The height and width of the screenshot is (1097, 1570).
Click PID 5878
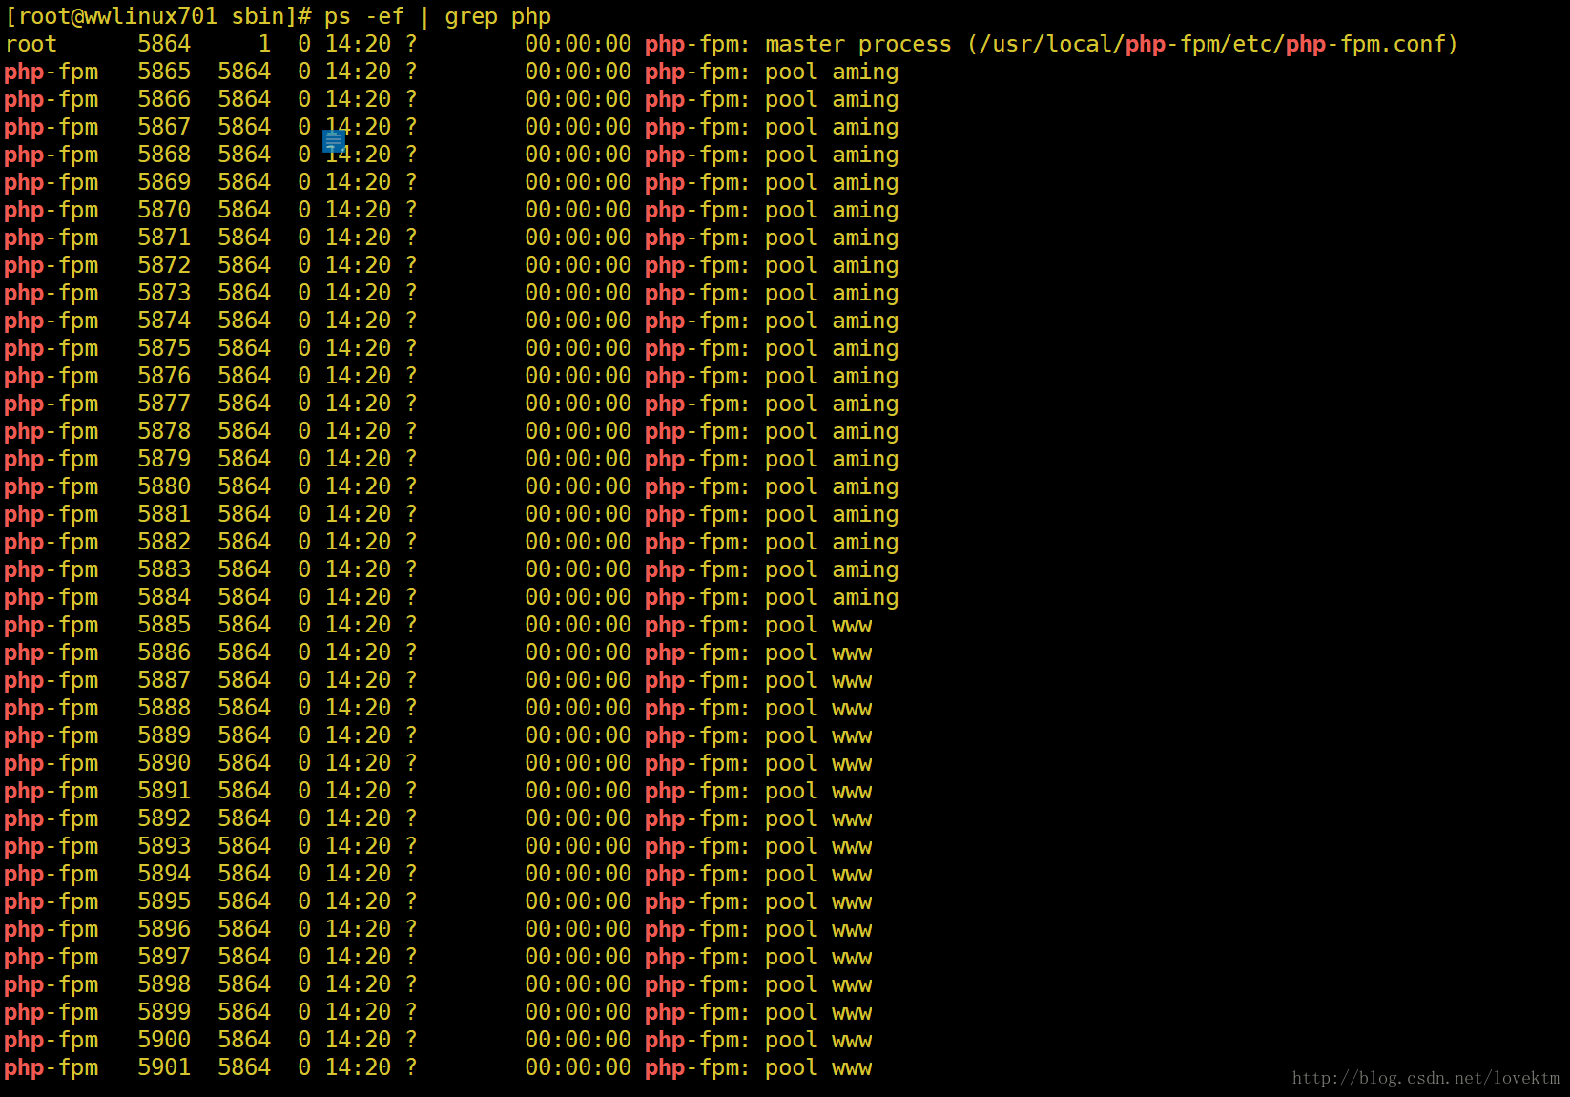pyautogui.click(x=164, y=431)
